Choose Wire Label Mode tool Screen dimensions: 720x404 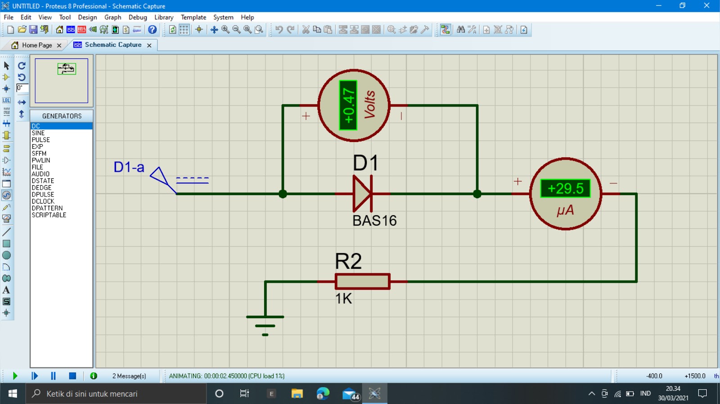(x=6, y=100)
